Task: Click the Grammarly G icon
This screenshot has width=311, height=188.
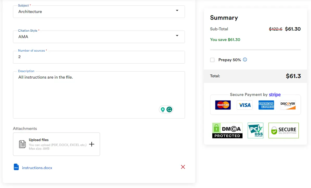Action: 169,109
